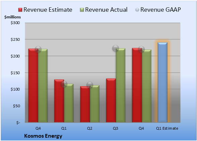Click the Q1 Revenue GAAP sphere marker
This screenshot has width=197, height=141.
pyautogui.click(x=64, y=84)
